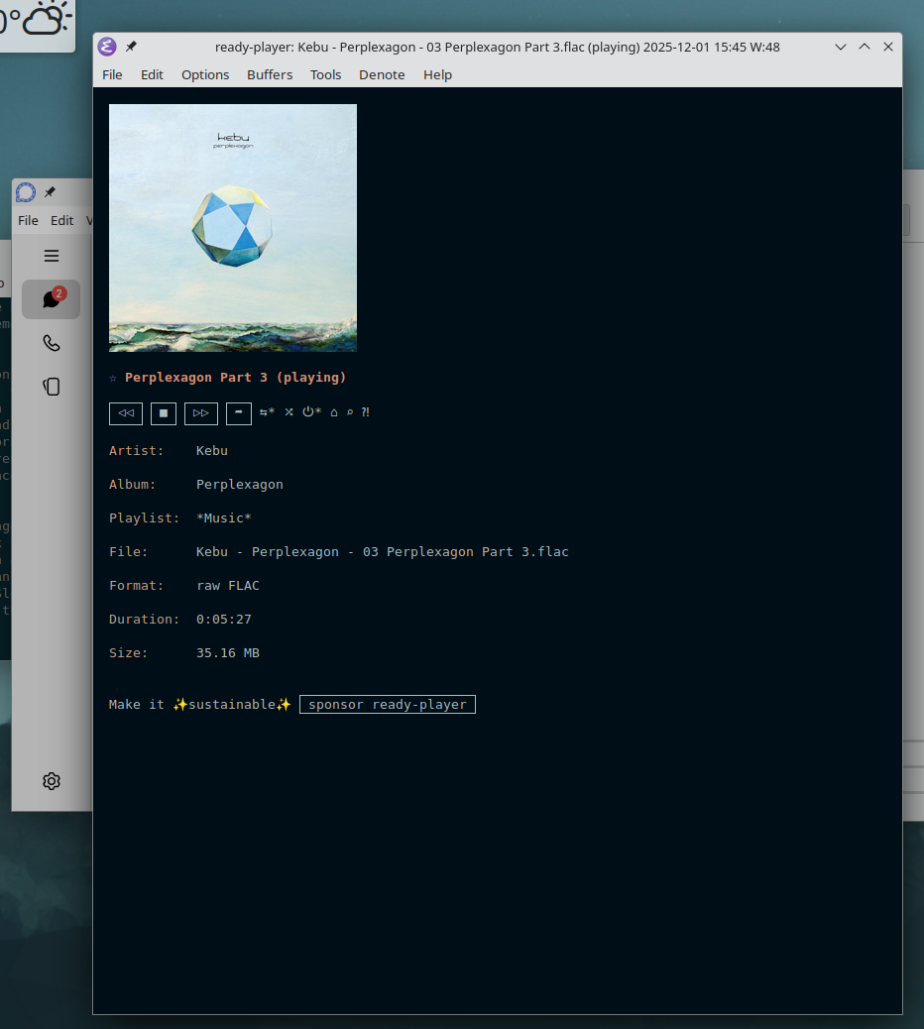Click the sponsor ready-player button

(x=388, y=705)
